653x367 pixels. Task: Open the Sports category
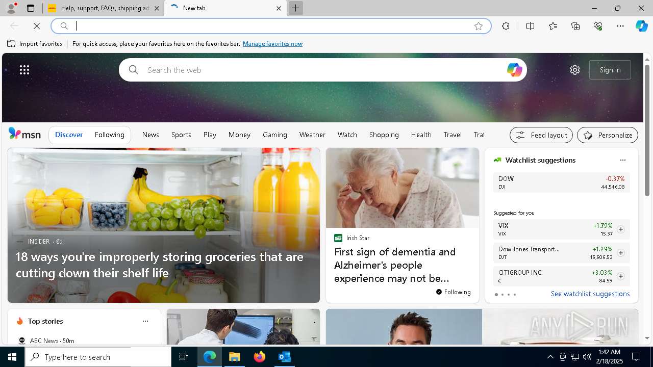(181, 135)
